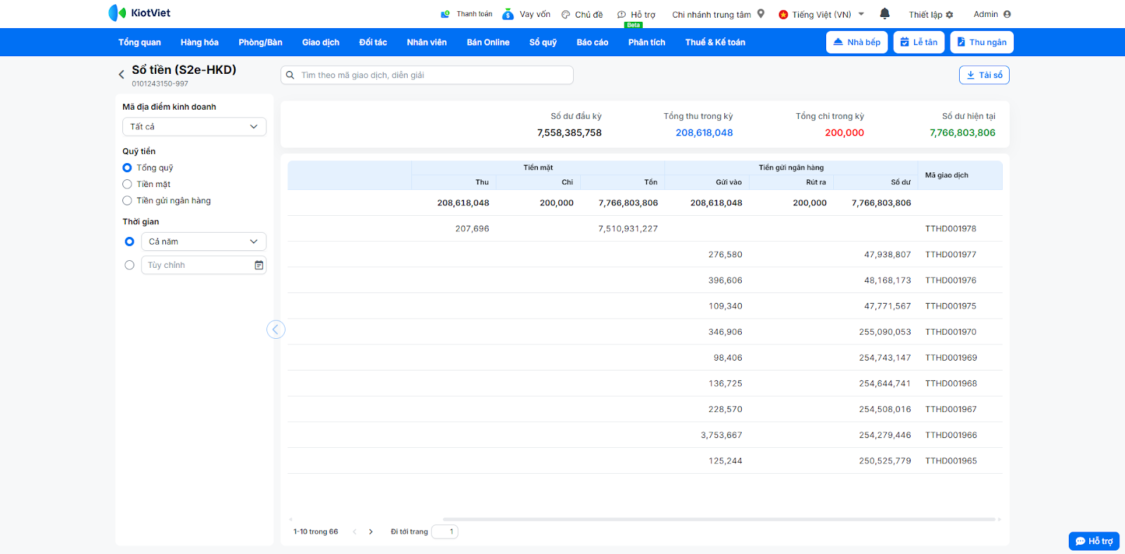Click the Thu ngân button

[x=982, y=42]
